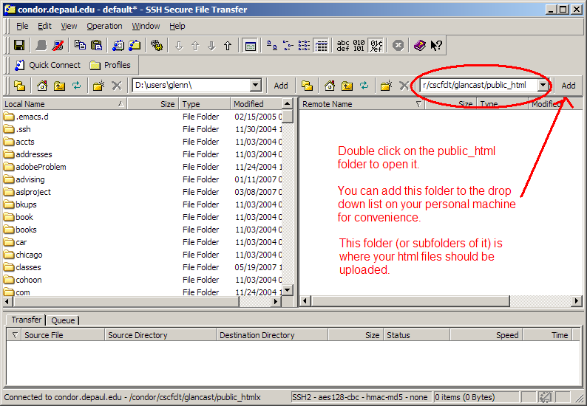Toggle the transfer view pane button
The image size is (587, 406).
pyautogui.click(x=250, y=46)
